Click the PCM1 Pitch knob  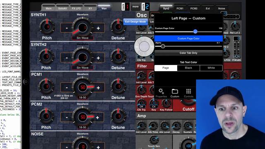46,87
